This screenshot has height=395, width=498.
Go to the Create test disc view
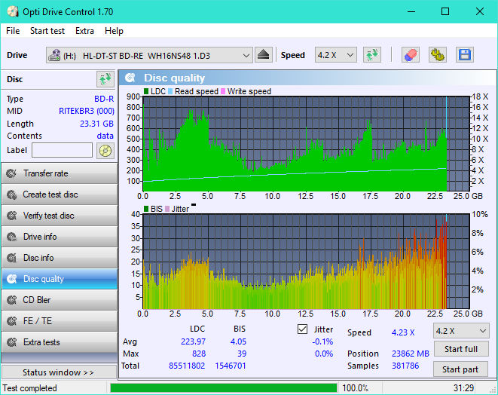click(x=60, y=194)
